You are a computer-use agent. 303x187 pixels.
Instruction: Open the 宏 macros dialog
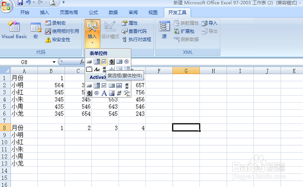[x=36, y=31]
